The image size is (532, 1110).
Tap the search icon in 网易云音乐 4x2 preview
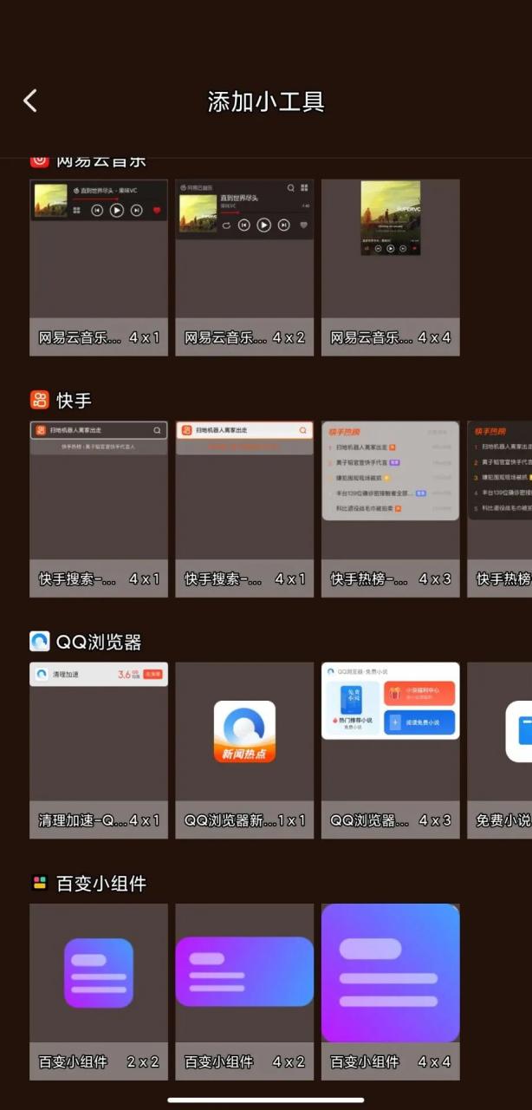pyautogui.click(x=290, y=187)
